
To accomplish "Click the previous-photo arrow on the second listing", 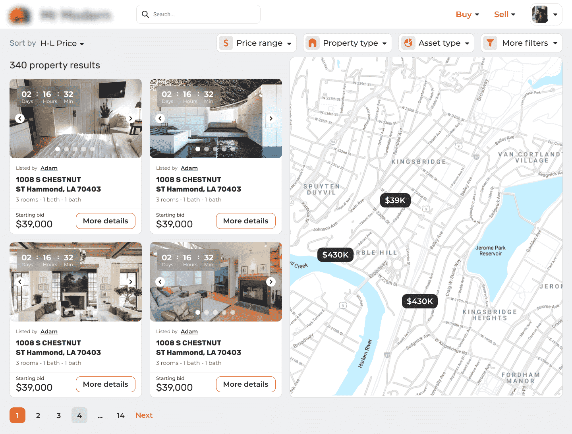I will [x=160, y=118].
